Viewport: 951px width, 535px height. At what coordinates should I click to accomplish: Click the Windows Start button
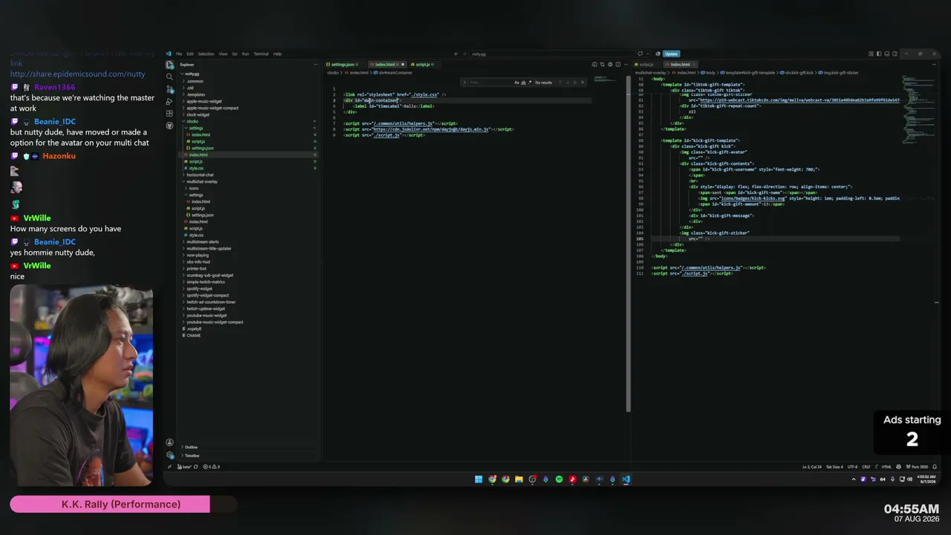(478, 479)
